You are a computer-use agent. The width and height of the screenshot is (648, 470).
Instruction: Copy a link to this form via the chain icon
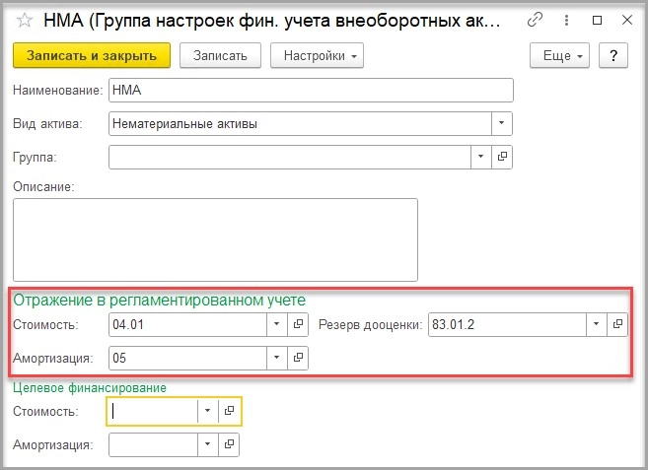(535, 20)
